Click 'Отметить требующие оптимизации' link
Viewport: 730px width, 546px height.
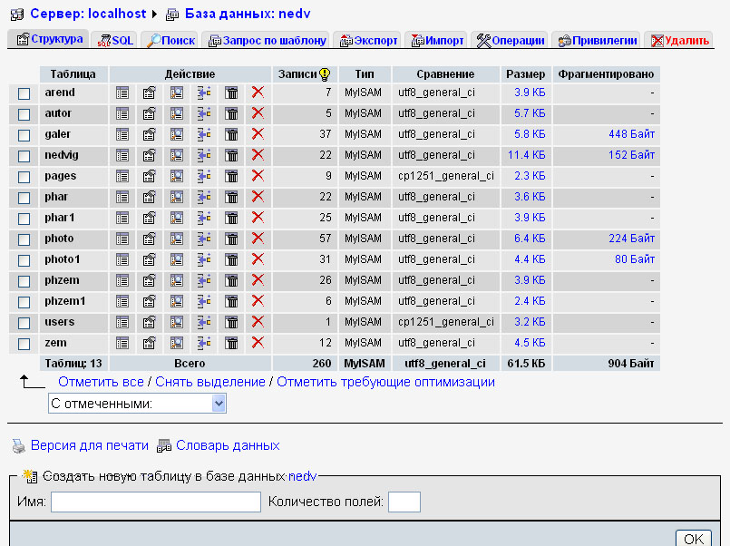[385, 382]
